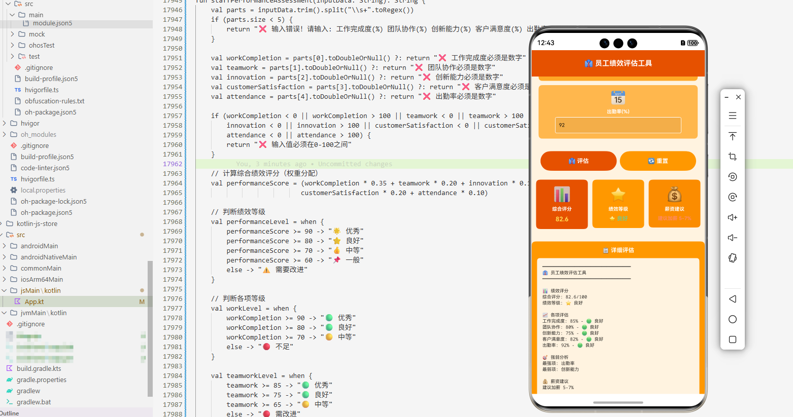Expand the mock folder
793x417 pixels.
12,34
